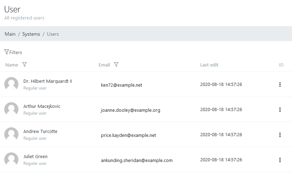
Task: Click Andrew Turcotte's profile avatar
Action: (x=11, y=134)
